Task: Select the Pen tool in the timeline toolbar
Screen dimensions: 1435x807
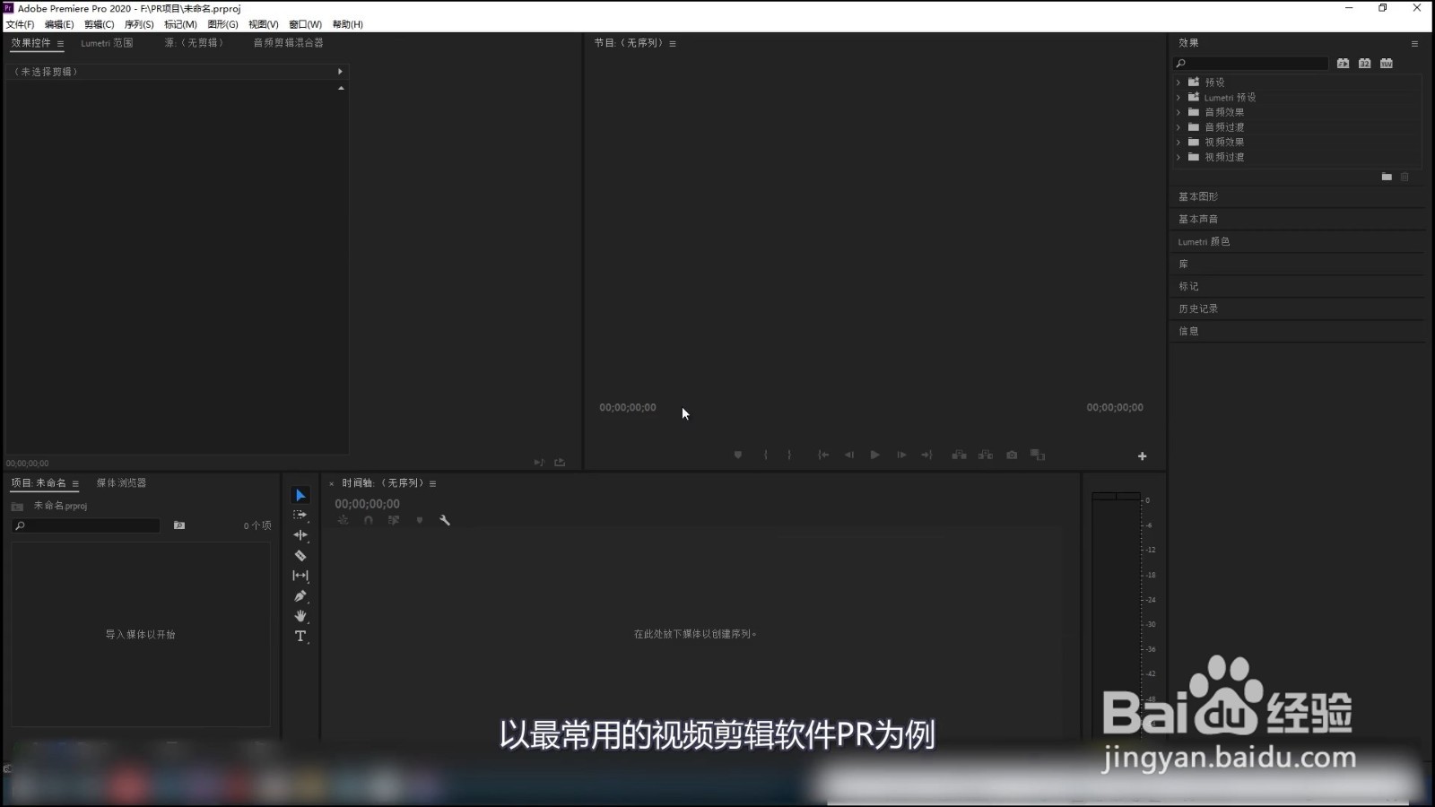Action: coord(300,596)
